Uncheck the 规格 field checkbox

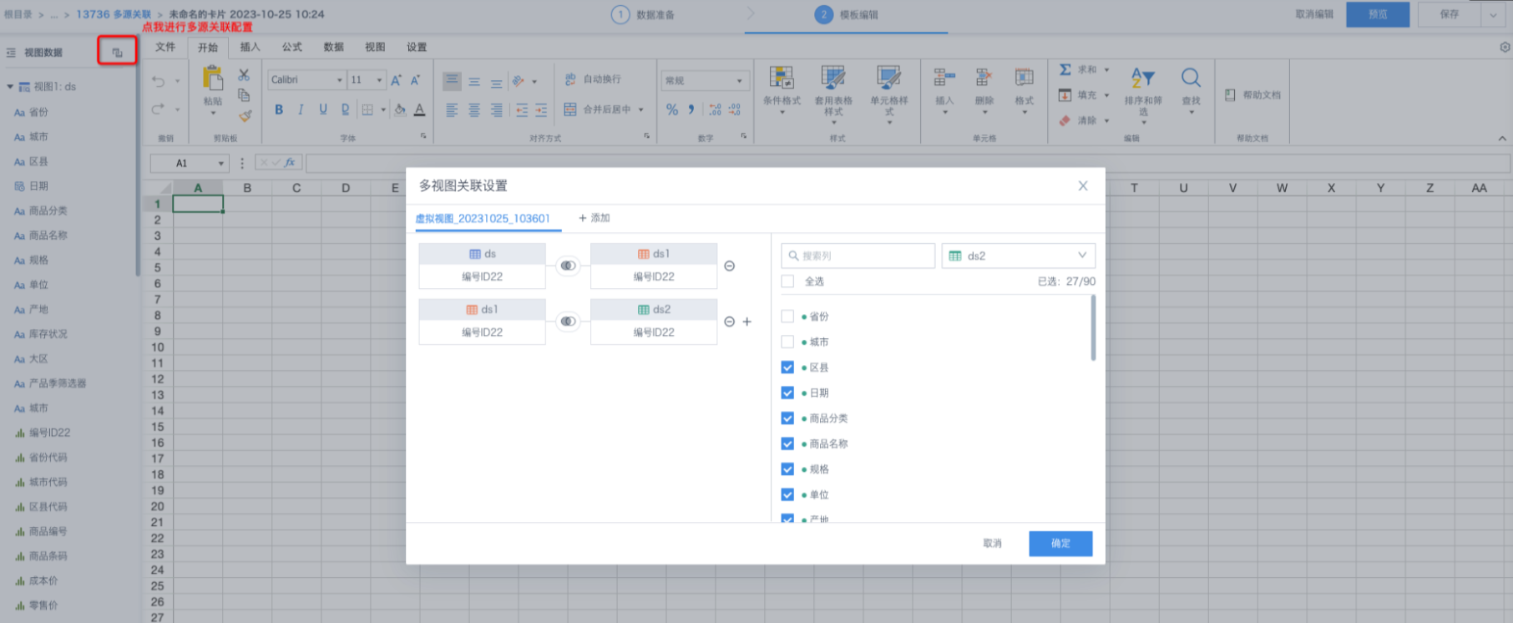[x=787, y=469]
